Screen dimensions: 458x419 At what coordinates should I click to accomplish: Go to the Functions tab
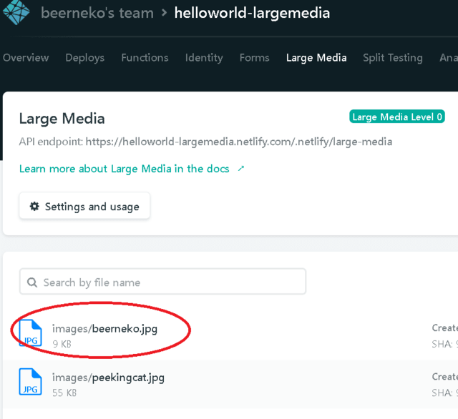tap(145, 58)
